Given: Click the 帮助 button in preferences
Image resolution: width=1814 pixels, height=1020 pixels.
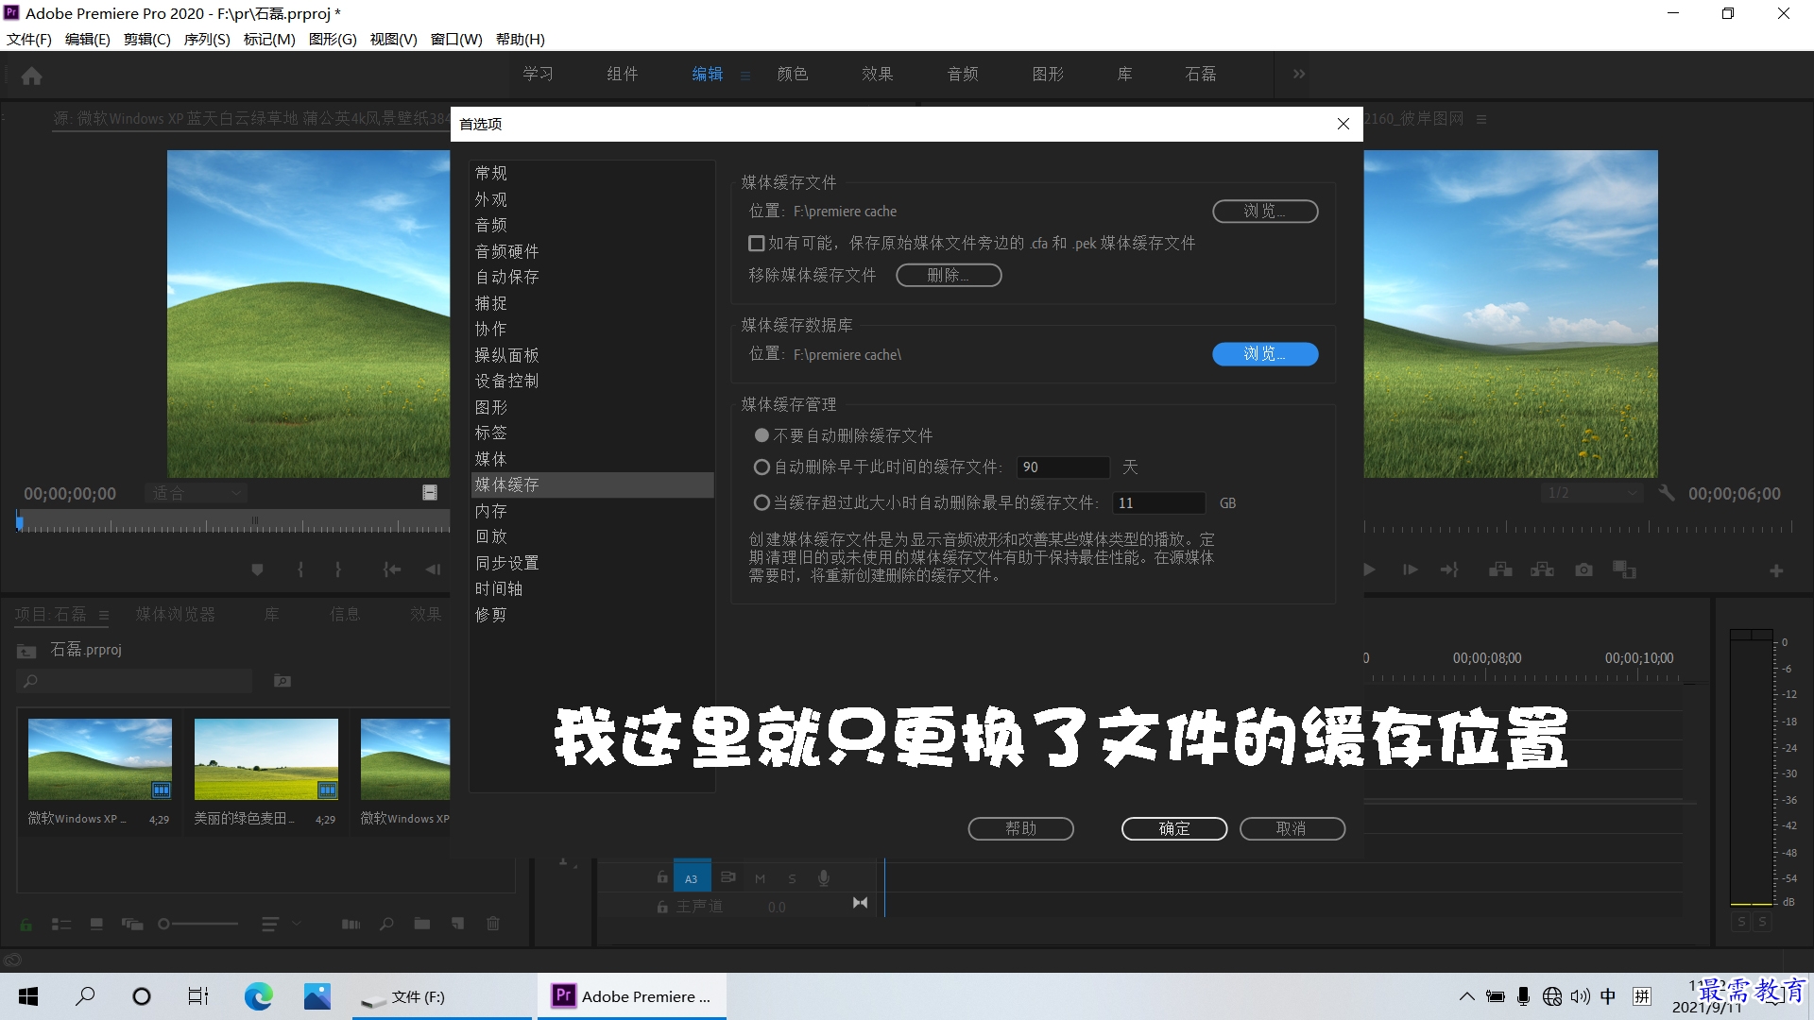Looking at the screenshot, I should coord(1021,828).
